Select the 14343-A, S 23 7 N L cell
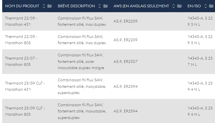Image resolution: width=215 pixels, height=123 pixels. [x=200, y=61]
